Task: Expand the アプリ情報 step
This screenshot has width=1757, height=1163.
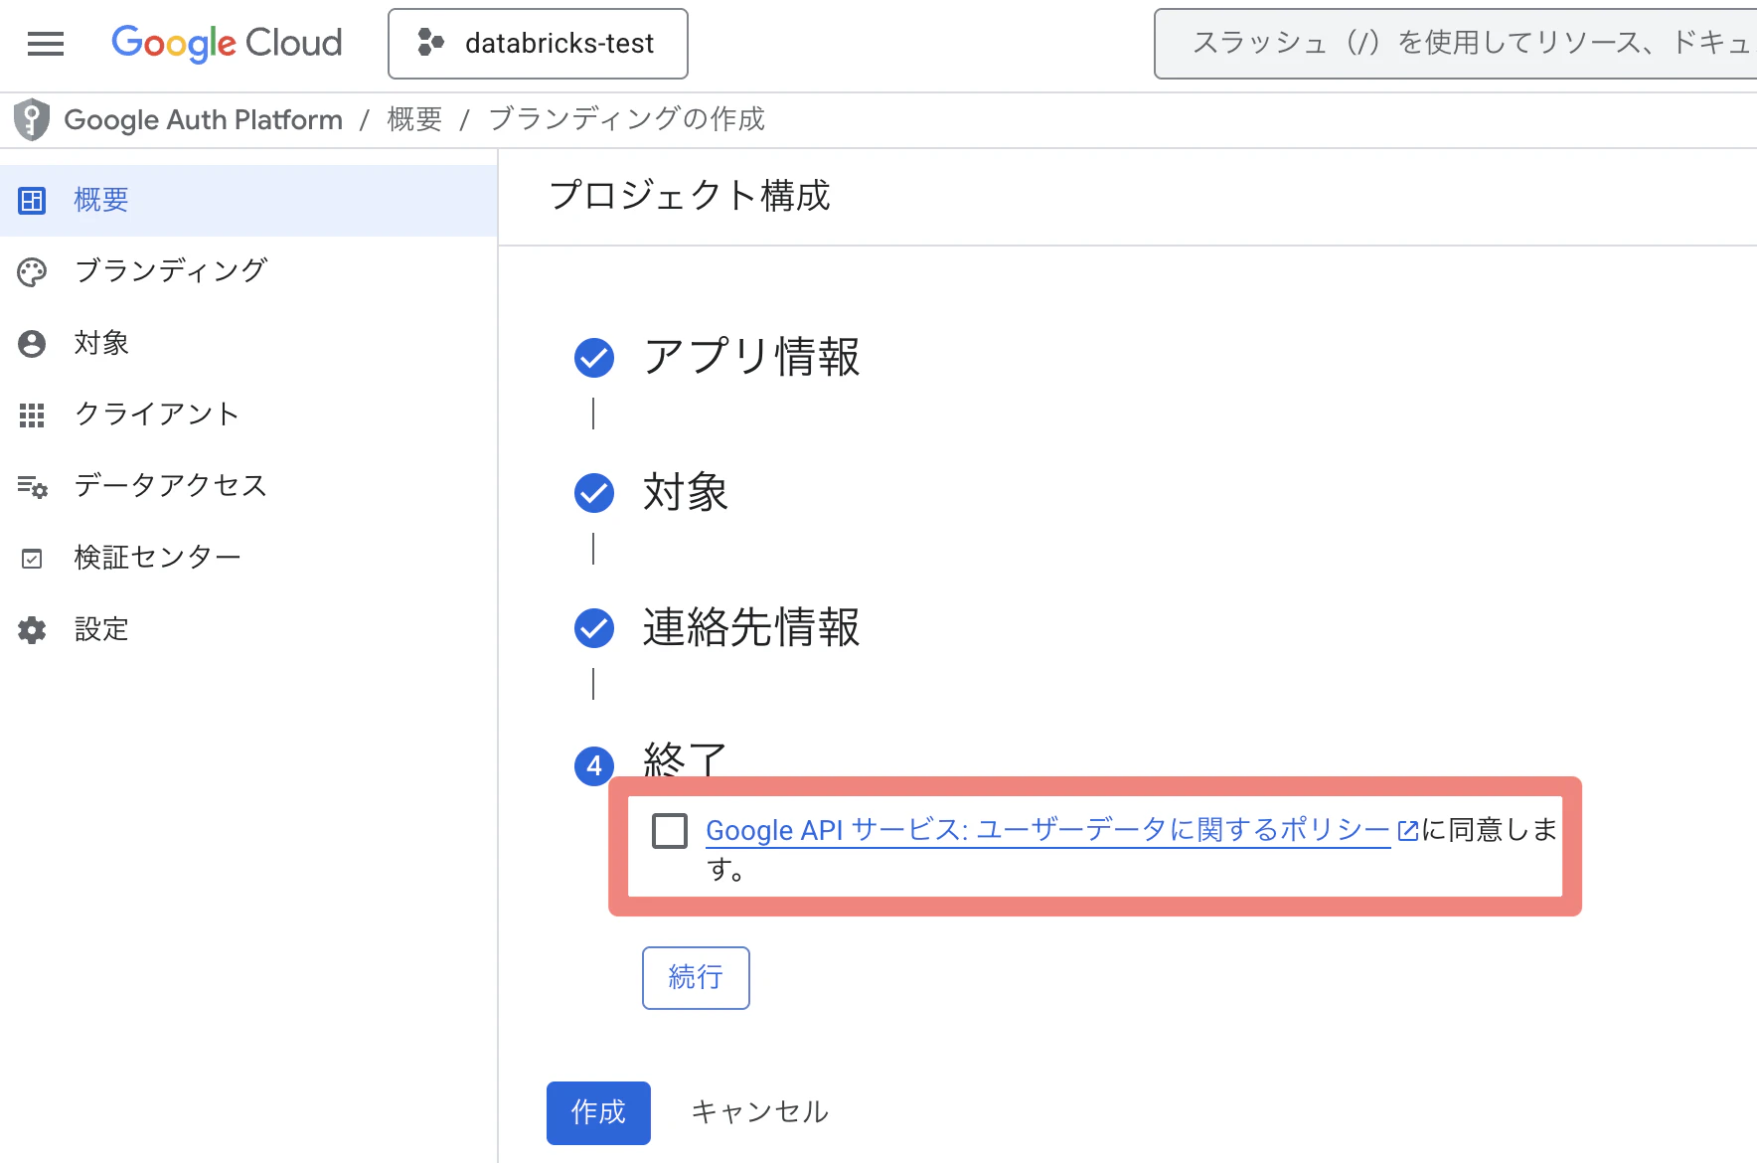Action: (x=751, y=357)
